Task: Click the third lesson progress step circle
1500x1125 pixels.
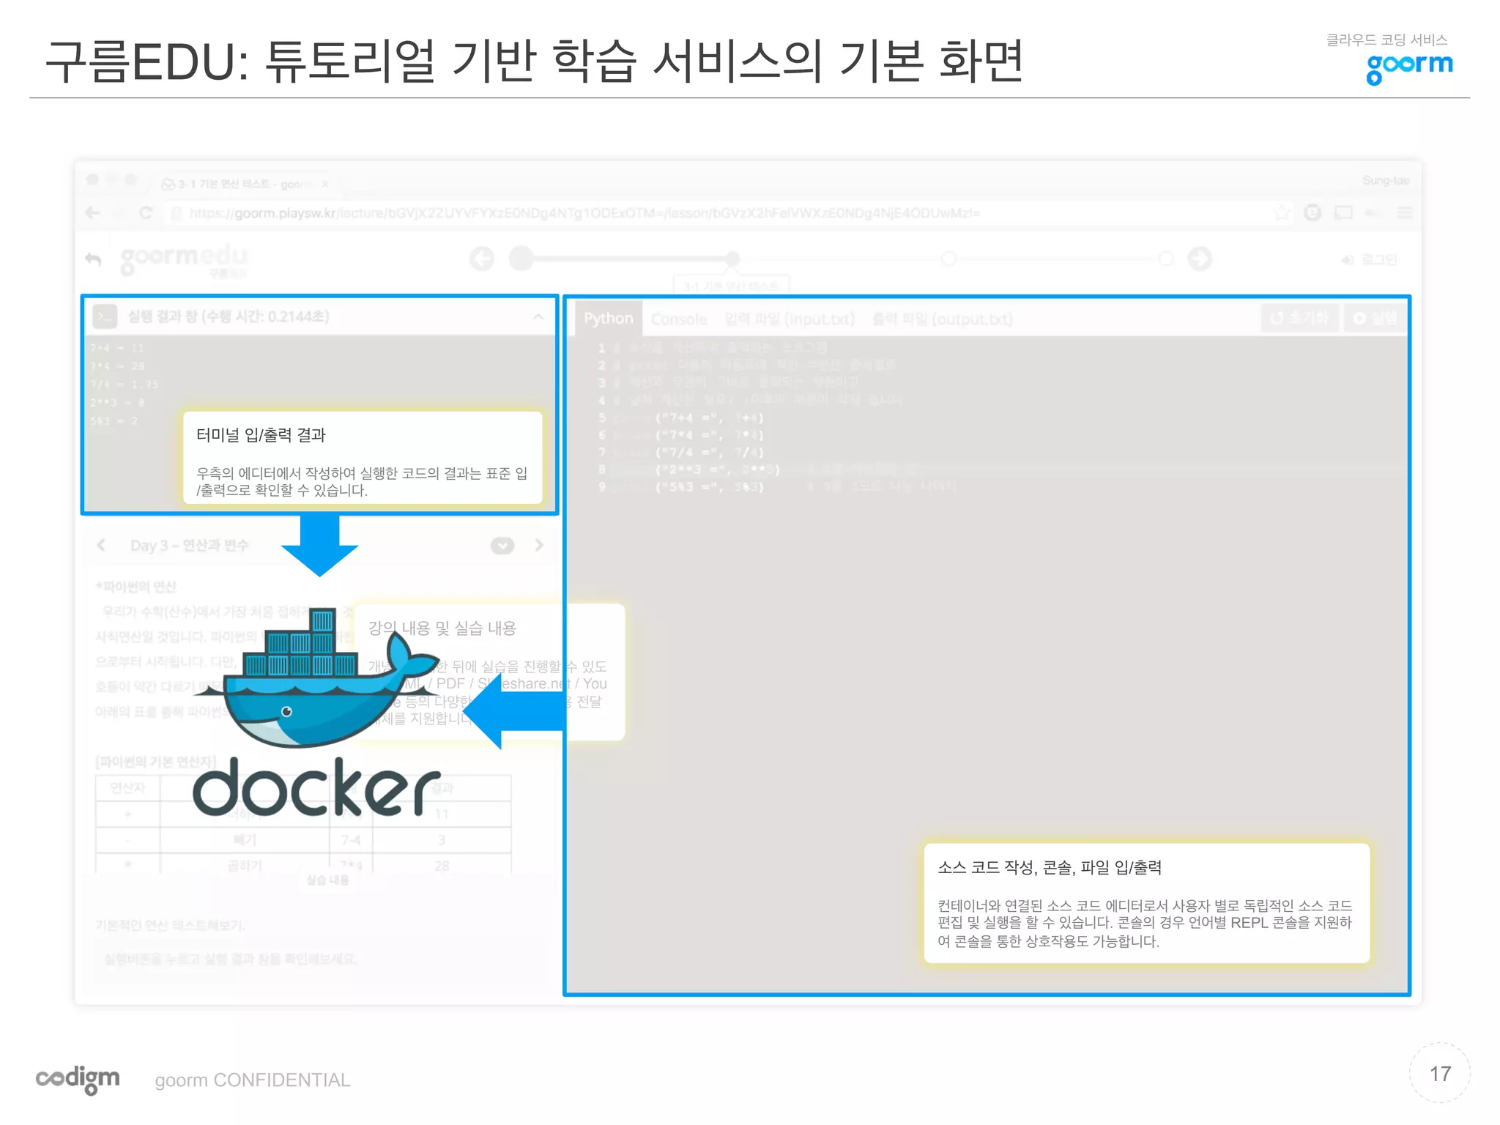Action: pyautogui.click(x=948, y=259)
